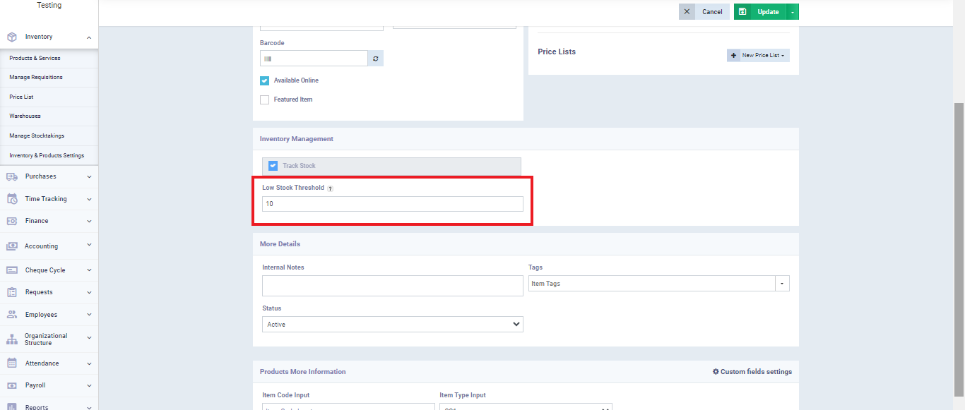Click the Employees people icon
965x410 pixels.
[x=12, y=315]
